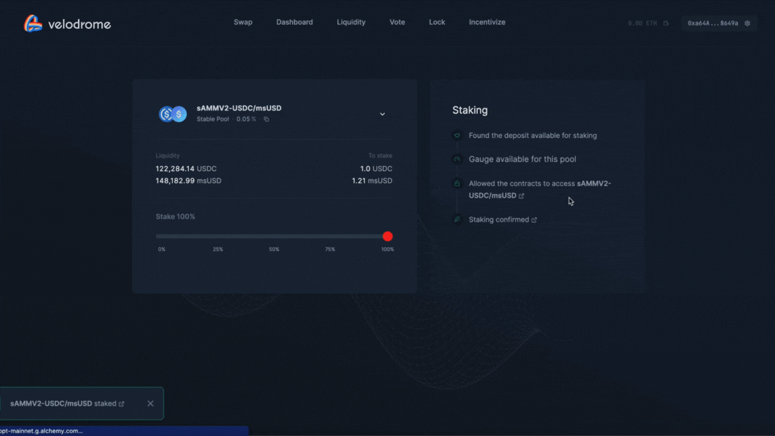This screenshot has width=775, height=436.
Task: Click the red stake slider handle
Action: point(387,236)
